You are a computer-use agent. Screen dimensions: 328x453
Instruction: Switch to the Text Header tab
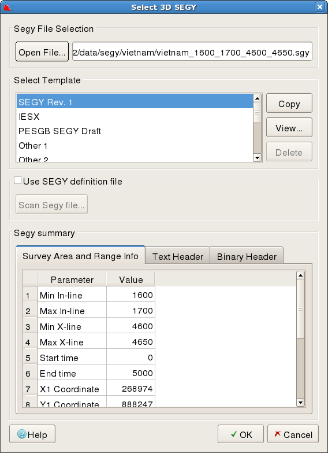(178, 256)
